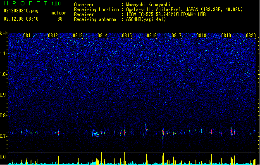Click the 0819 time marker
Image resolution: width=260 pixels, height=165 pixels.
click(x=226, y=35)
